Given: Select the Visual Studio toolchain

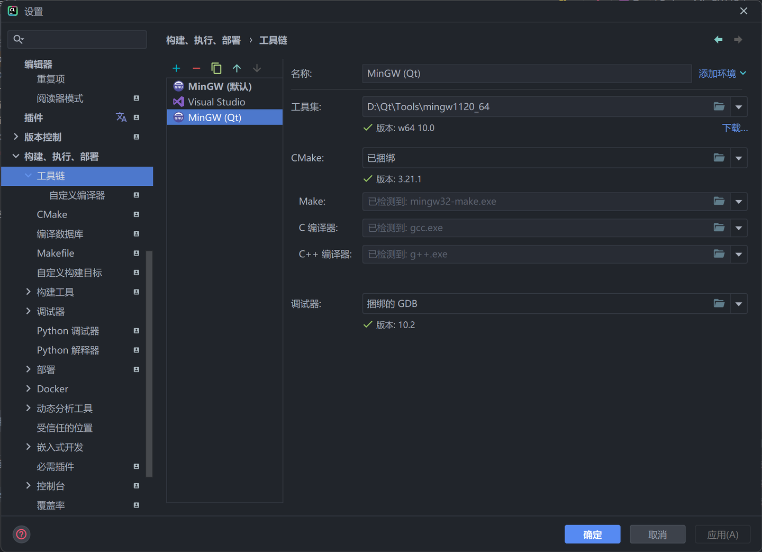Looking at the screenshot, I should pyautogui.click(x=216, y=102).
